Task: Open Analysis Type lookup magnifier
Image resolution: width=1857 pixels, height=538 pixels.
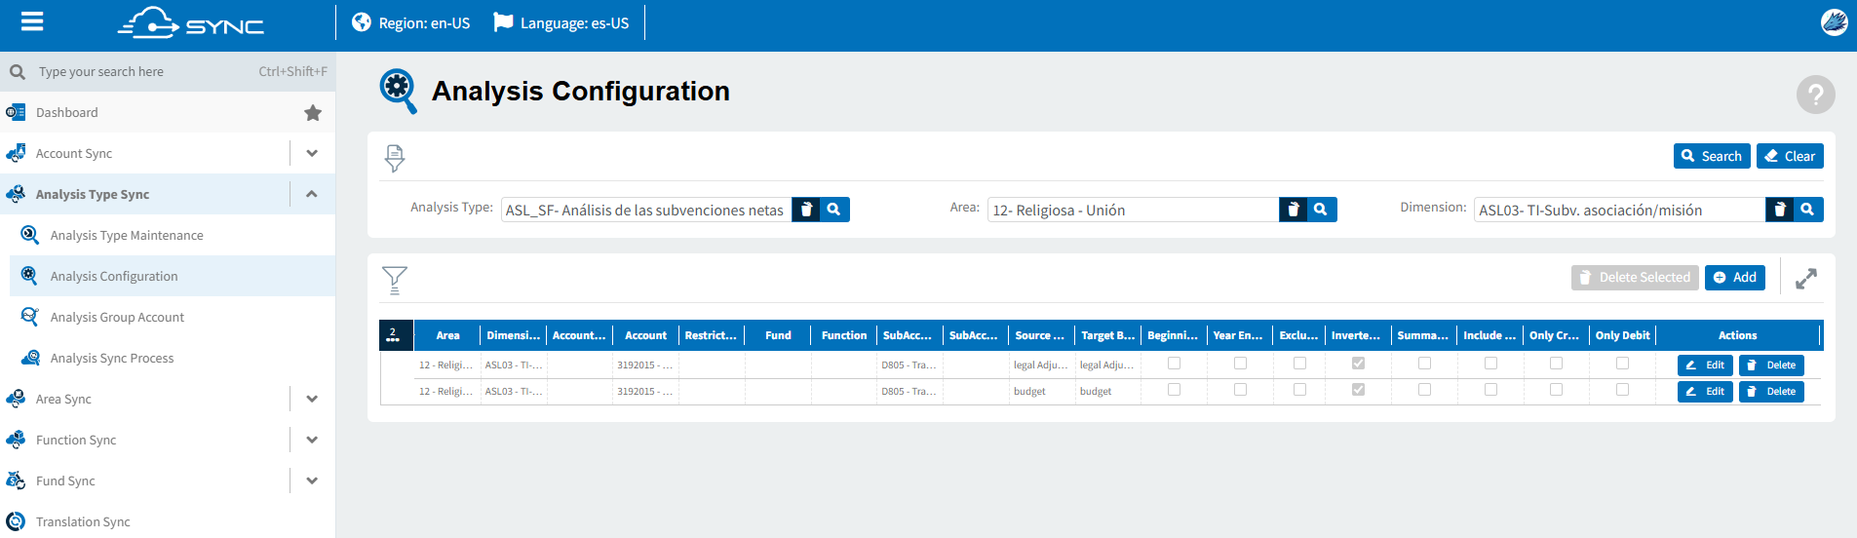Action: point(834,210)
